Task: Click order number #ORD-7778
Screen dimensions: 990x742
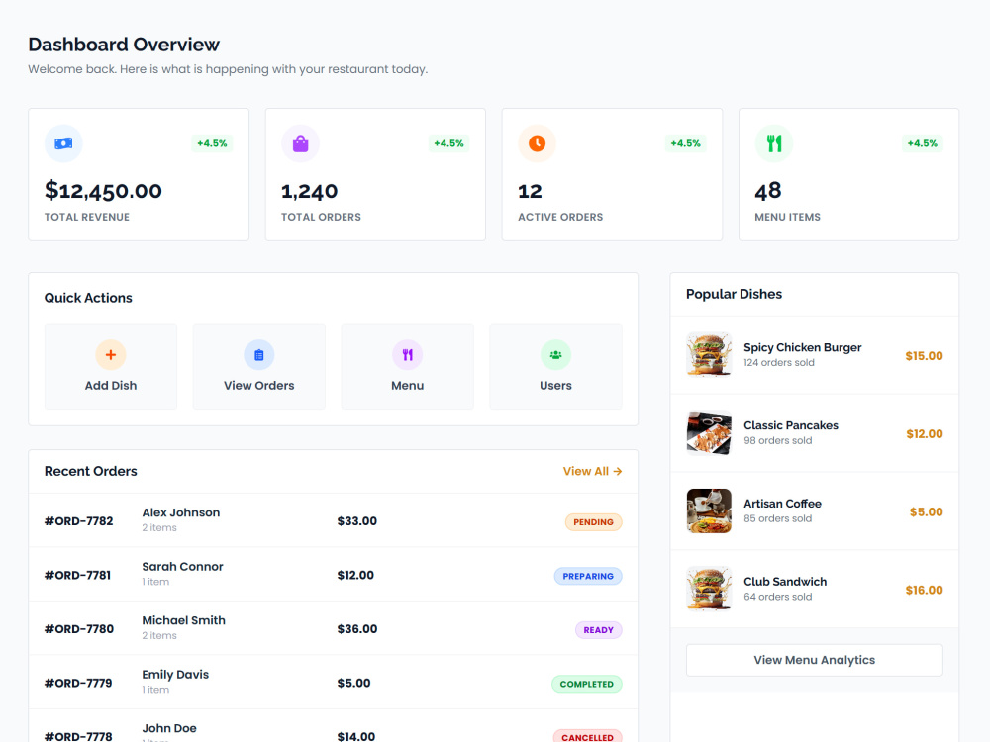Action: tap(78, 736)
